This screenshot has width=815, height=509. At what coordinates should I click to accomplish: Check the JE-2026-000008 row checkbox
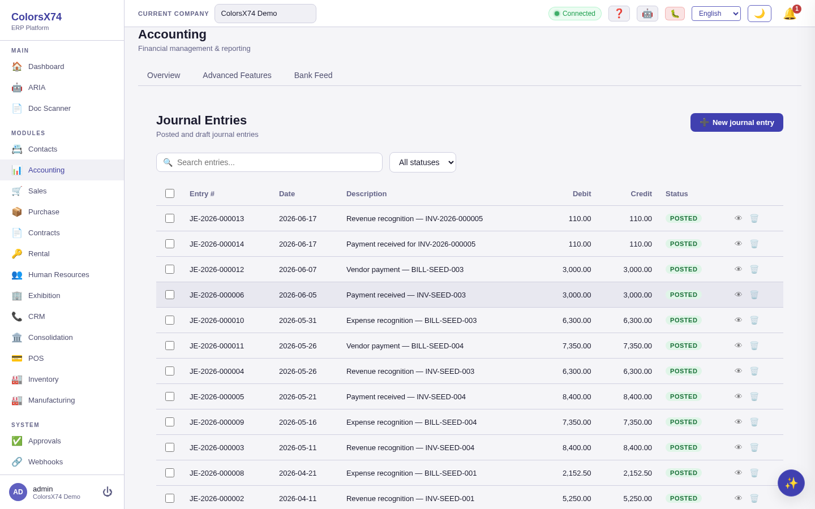click(170, 473)
